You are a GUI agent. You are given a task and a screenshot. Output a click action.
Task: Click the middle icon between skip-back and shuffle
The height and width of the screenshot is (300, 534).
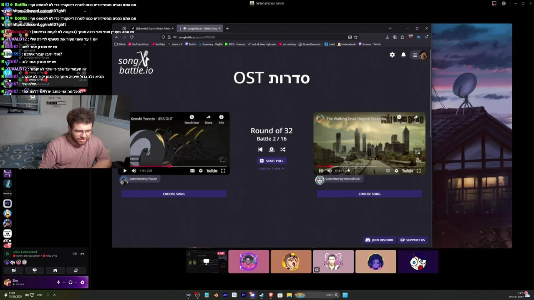272,150
